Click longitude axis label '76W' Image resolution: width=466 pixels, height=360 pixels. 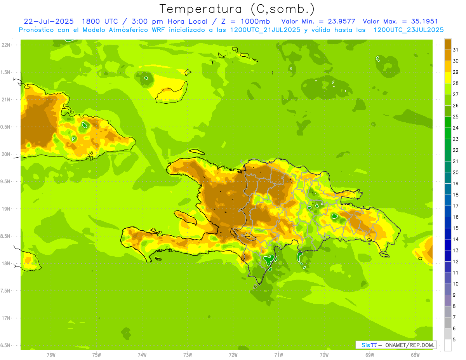tap(51, 355)
